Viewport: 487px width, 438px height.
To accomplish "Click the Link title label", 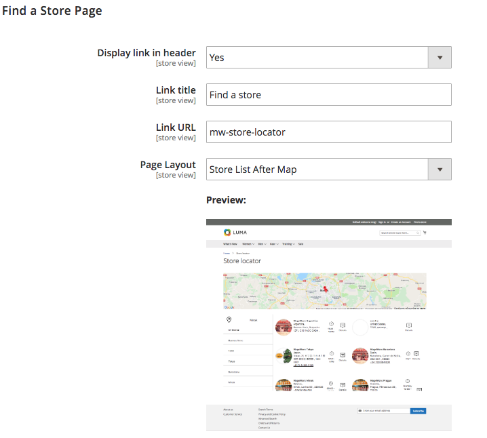I will pos(176,90).
